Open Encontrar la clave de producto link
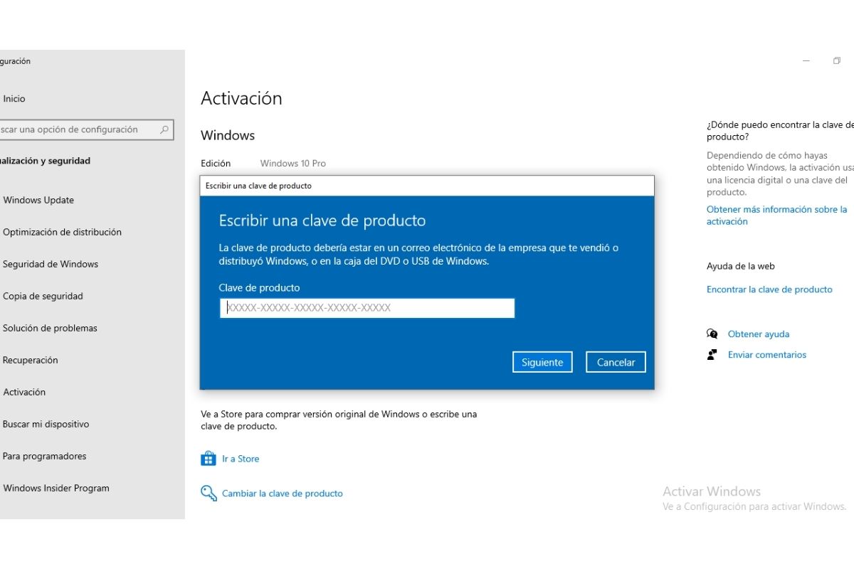The width and height of the screenshot is (854, 569). click(769, 289)
